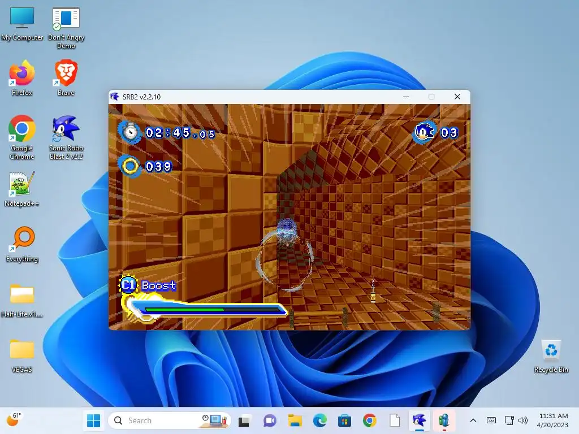Open Microsoft Store from the taskbar
Screen dimensions: 579x434
click(344, 420)
